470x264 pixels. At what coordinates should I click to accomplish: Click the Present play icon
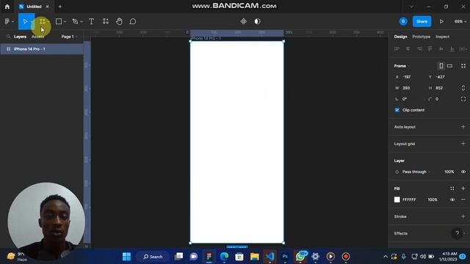click(x=441, y=21)
